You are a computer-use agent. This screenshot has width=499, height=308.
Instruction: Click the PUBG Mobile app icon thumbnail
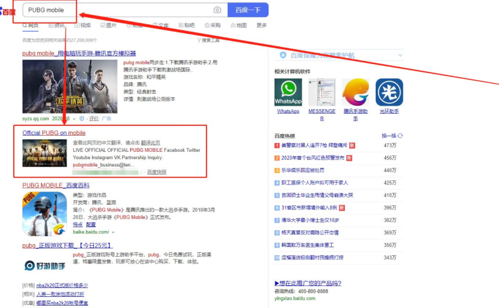45,213
